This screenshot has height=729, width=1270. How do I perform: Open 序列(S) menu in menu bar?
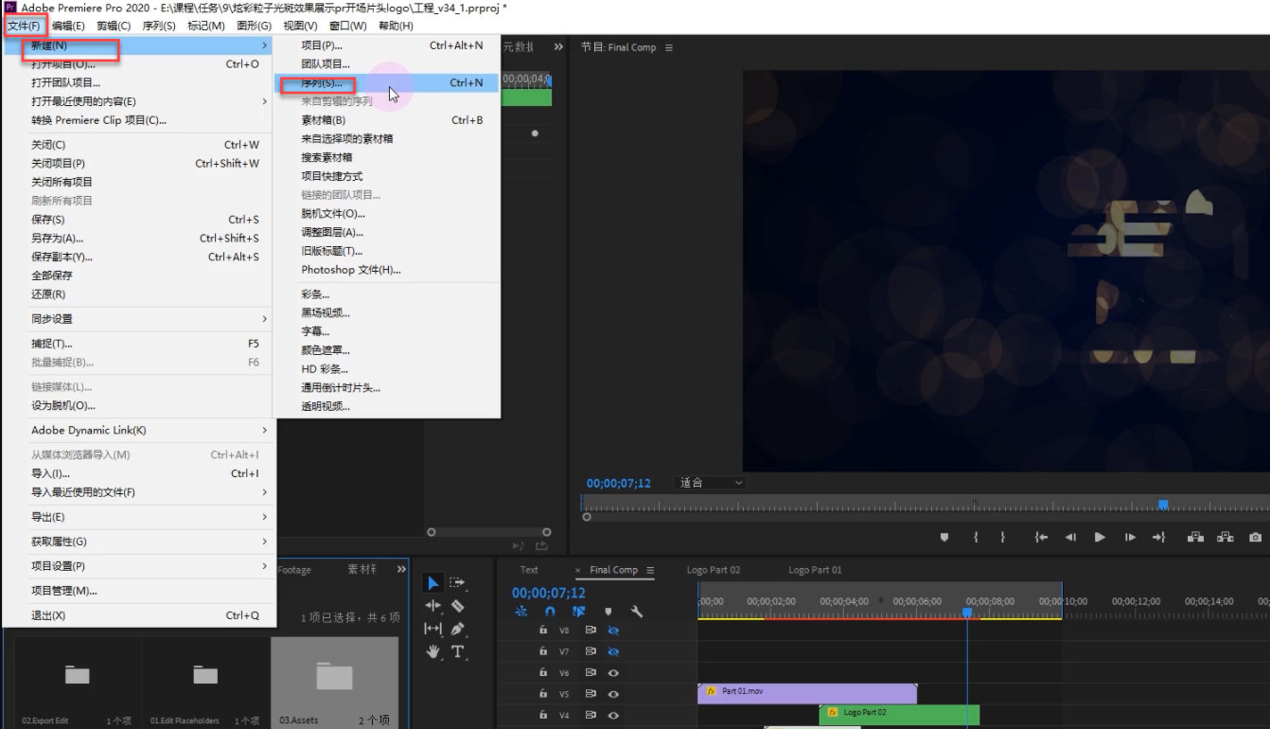[x=159, y=26]
